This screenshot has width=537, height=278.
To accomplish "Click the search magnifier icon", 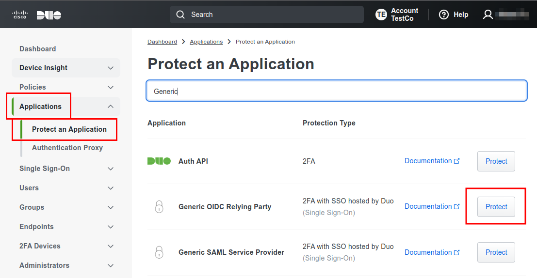I will pyautogui.click(x=180, y=15).
